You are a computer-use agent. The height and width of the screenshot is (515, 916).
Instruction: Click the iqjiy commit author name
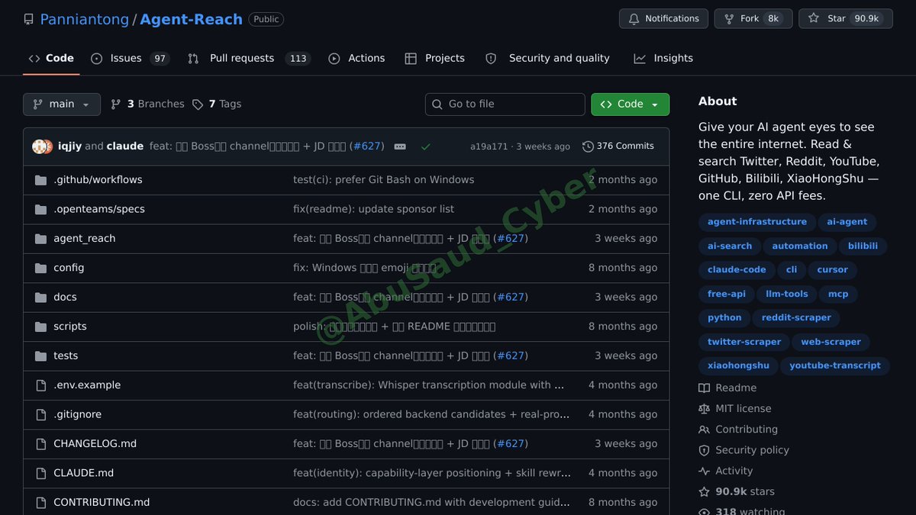(69, 146)
